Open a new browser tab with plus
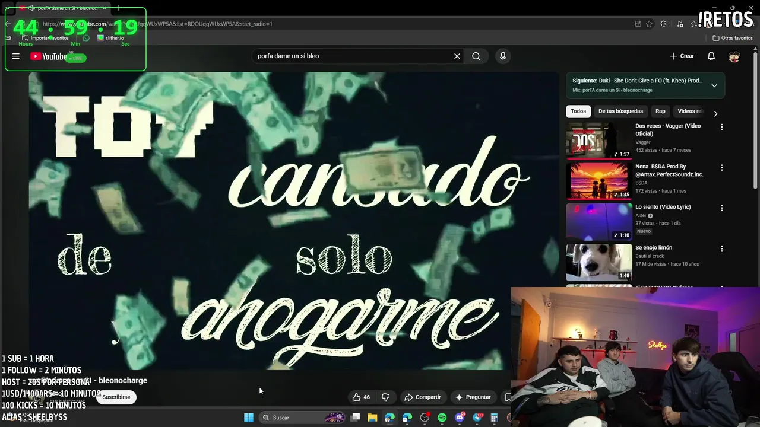760x427 pixels. pyautogui.click(x=118, y=8)
